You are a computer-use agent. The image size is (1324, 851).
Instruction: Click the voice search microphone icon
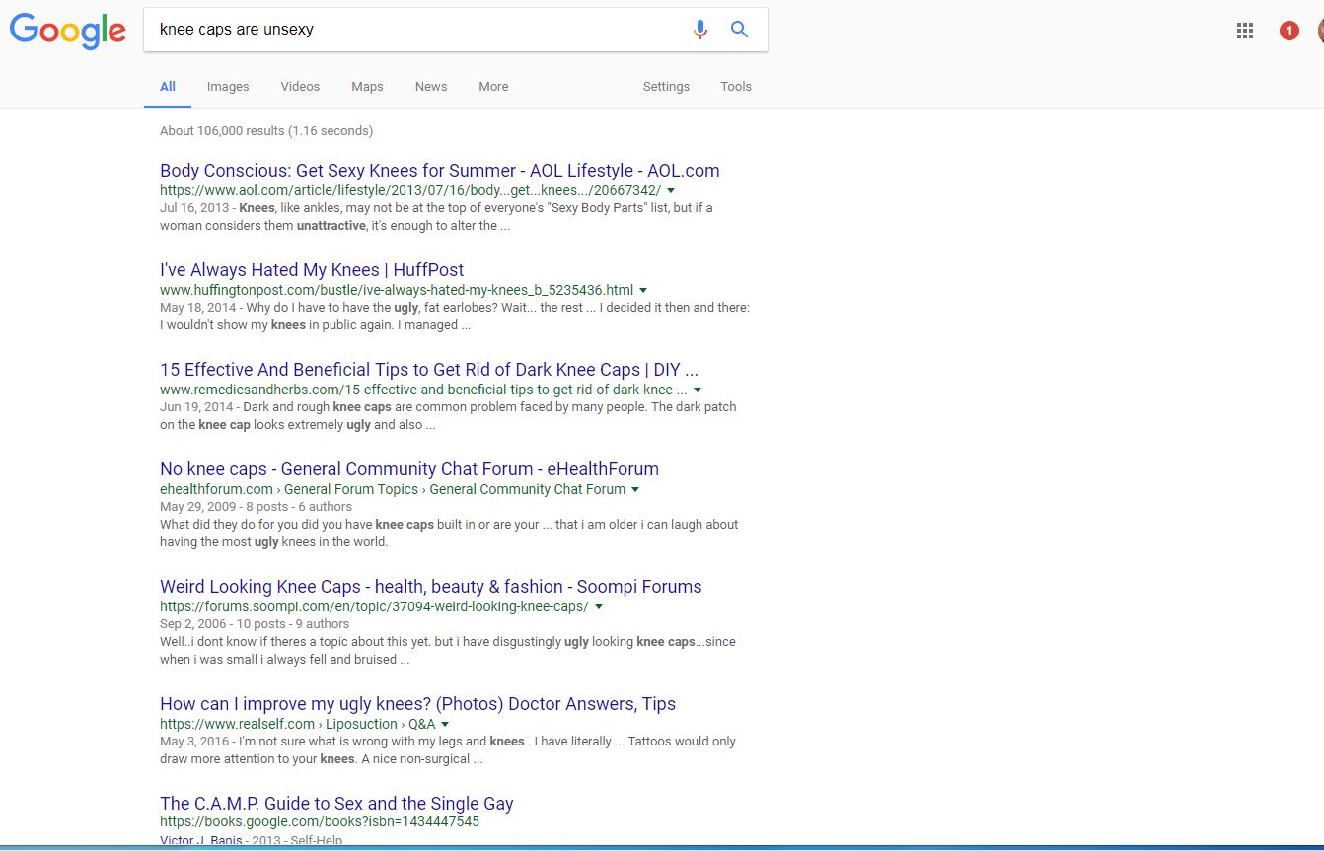pyautogui.click(x=699, y=30)
